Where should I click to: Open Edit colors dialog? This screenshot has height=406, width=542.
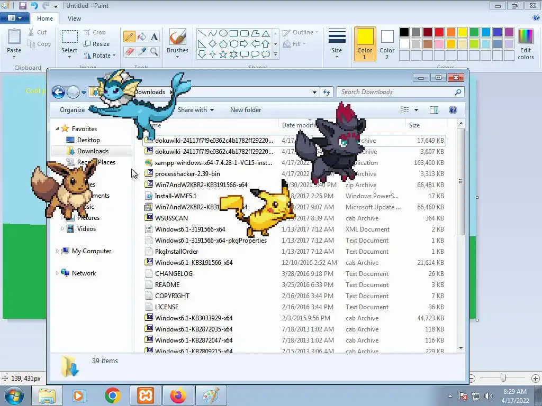pos(526,44)
